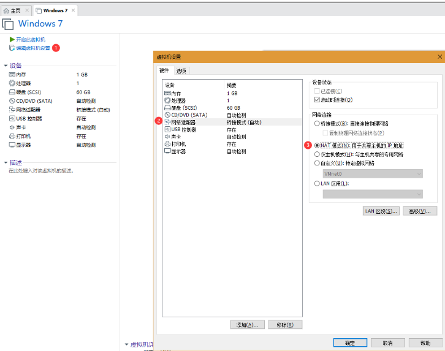This screenshot has height=351, width=445.
Task: Click the CD/DVD (SATA) icon in the sidebar
Action: point(12,101)
